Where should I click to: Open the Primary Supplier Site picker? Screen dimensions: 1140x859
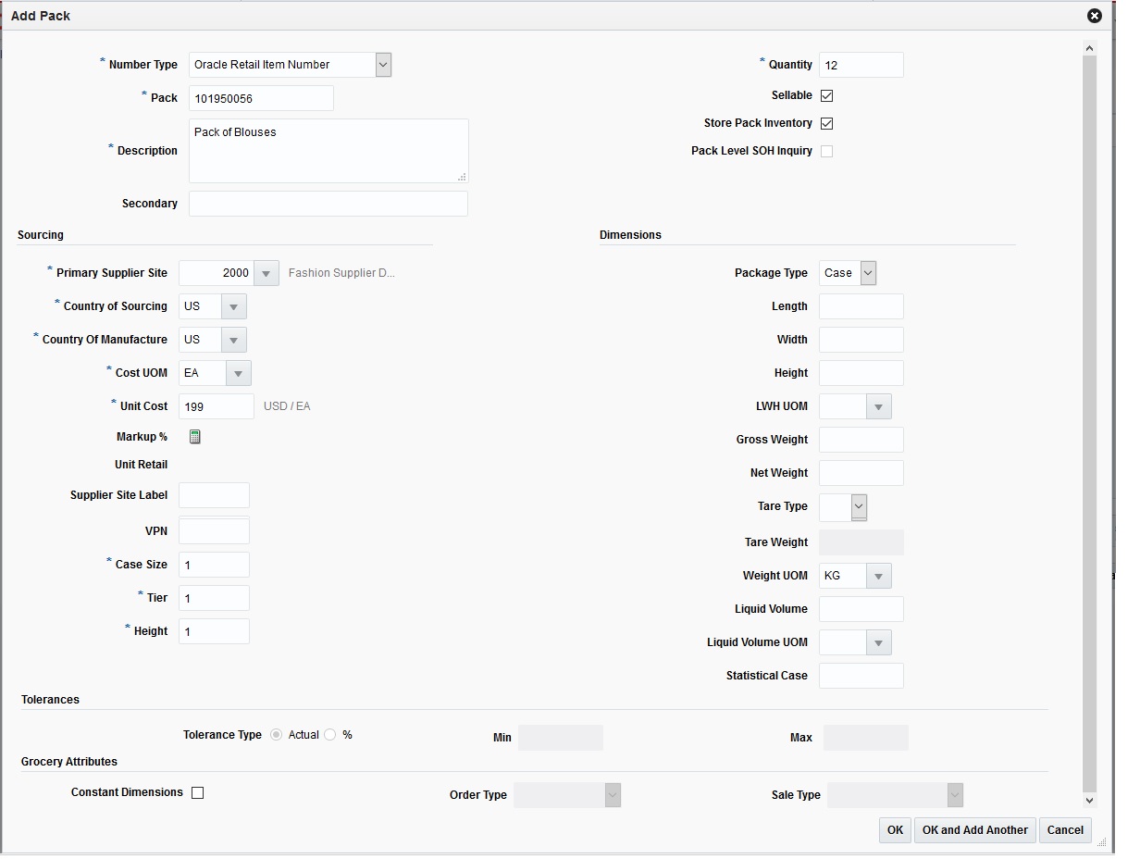266,273
